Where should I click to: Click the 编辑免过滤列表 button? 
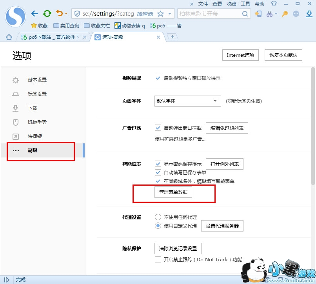227,128
